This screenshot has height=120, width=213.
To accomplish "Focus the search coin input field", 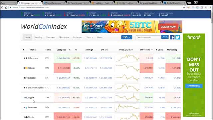I will (148, 37).
